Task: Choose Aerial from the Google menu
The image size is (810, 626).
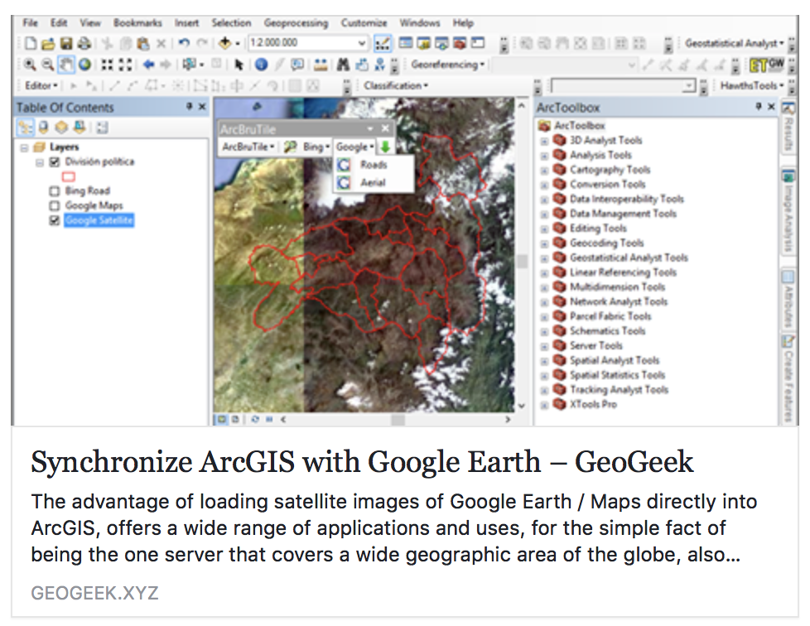Action: click(x=373, y=182)
